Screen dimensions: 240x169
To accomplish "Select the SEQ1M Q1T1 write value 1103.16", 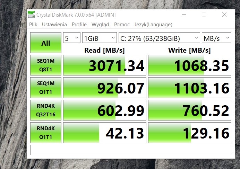I will pyautogui.click(x=190, y=88).
